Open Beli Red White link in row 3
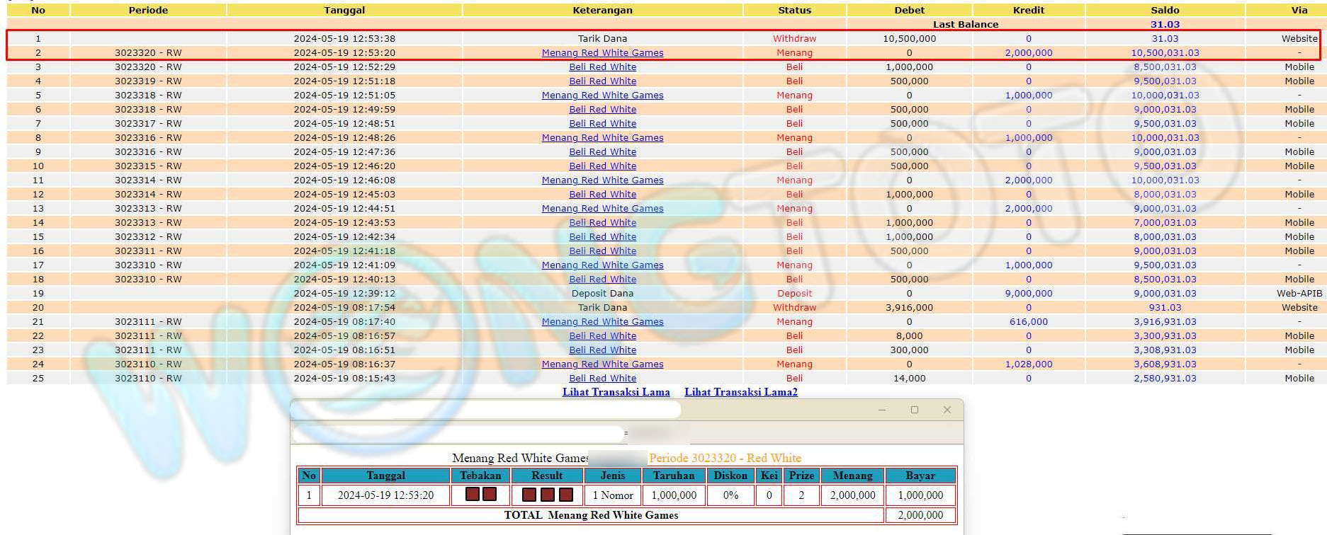 602,67
